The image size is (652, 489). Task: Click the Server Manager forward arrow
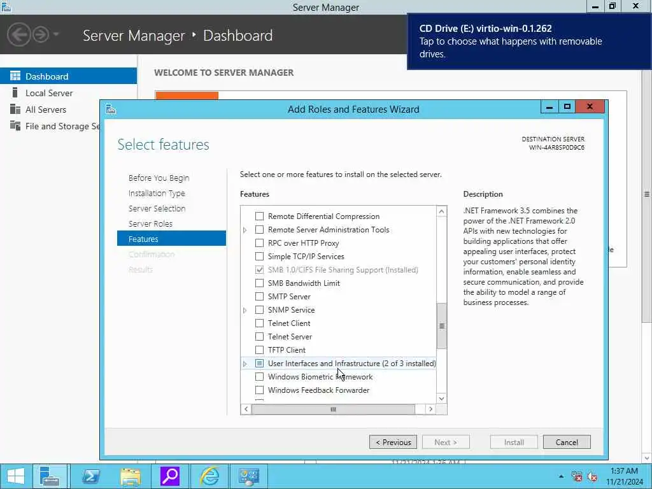pos(41,34)
